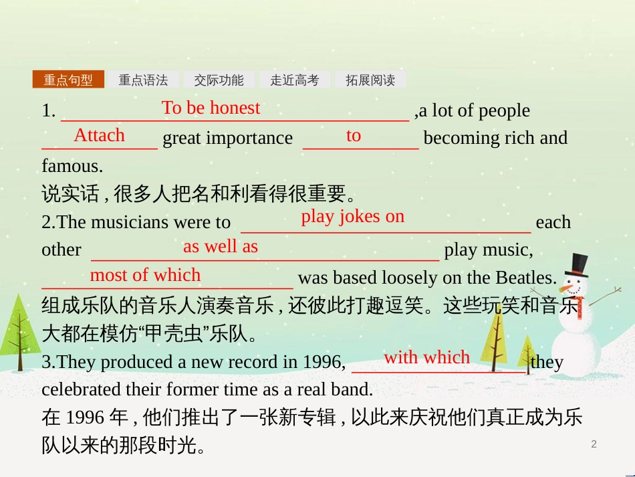This screenshot has width=635, height=477.
Task: Click the red answer 'as well as'
Action: tap(221, 246)
